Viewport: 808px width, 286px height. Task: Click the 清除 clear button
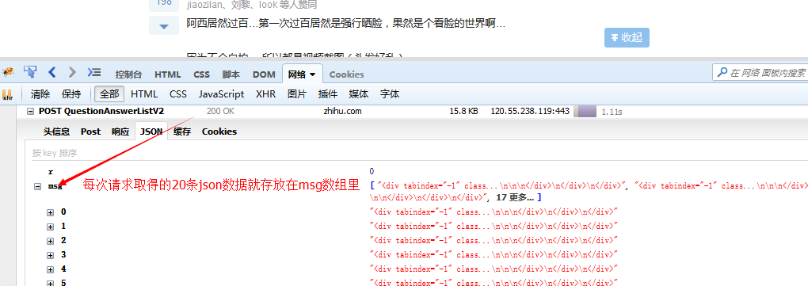point(40,94)
